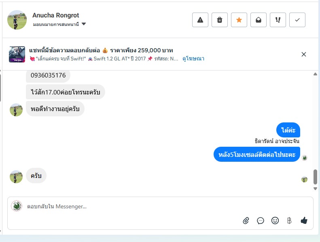Mark conversation unread with envelope icon
The image size is (320, 242).
(x=259, y=20)
